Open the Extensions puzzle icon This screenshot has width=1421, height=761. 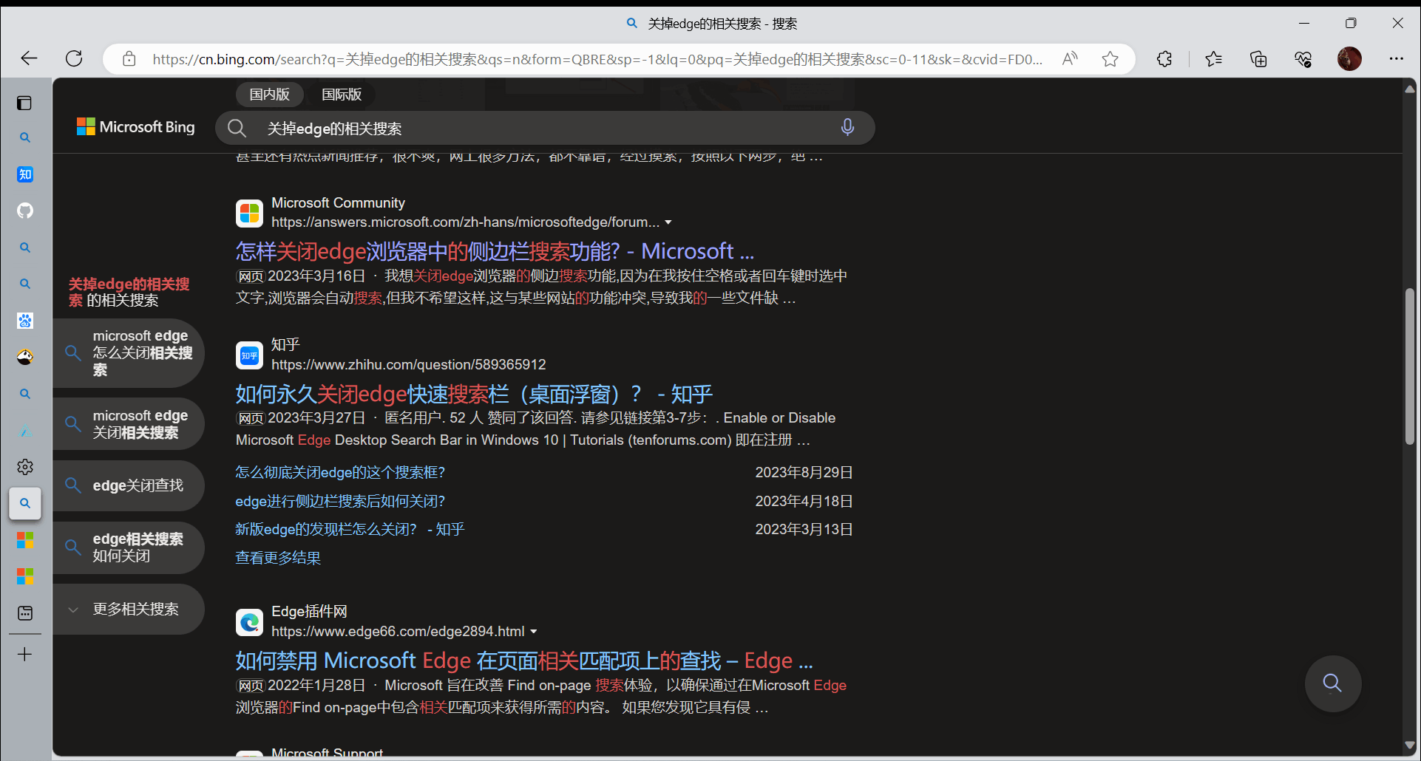pyautogui.click(x=1164, y=59)
